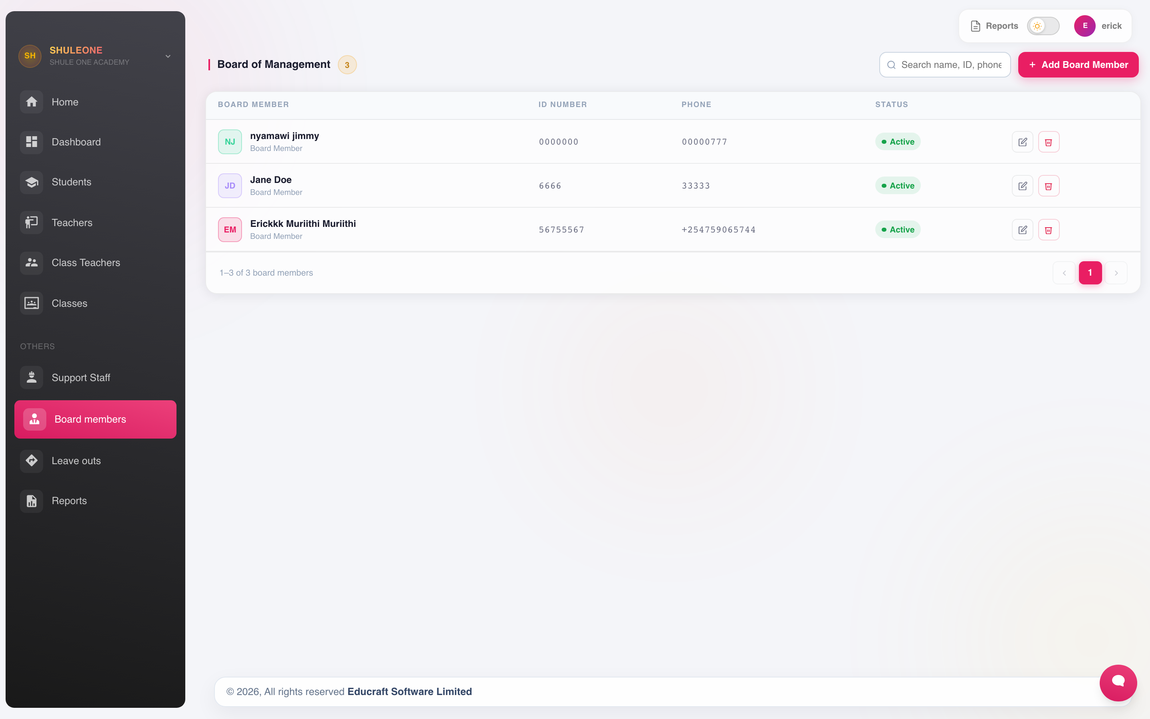Click the name nyamawi jimmy

[285, 136]
